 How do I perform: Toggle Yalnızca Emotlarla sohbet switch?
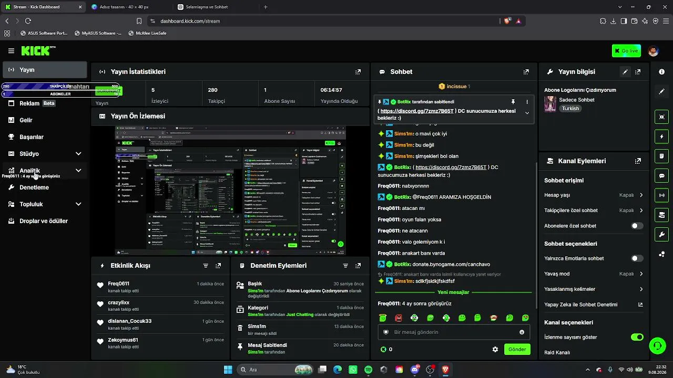tap(637, 258)
